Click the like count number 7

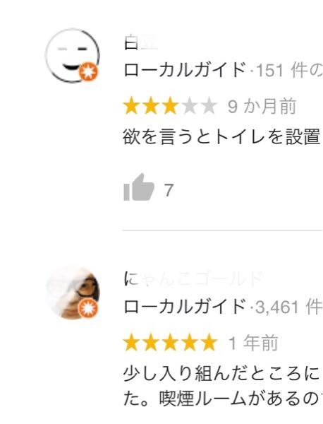[169, 190]
